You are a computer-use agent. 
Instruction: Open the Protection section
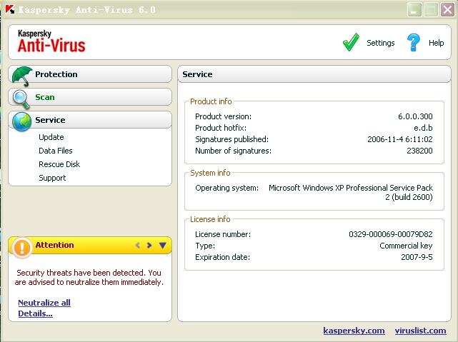90,74
